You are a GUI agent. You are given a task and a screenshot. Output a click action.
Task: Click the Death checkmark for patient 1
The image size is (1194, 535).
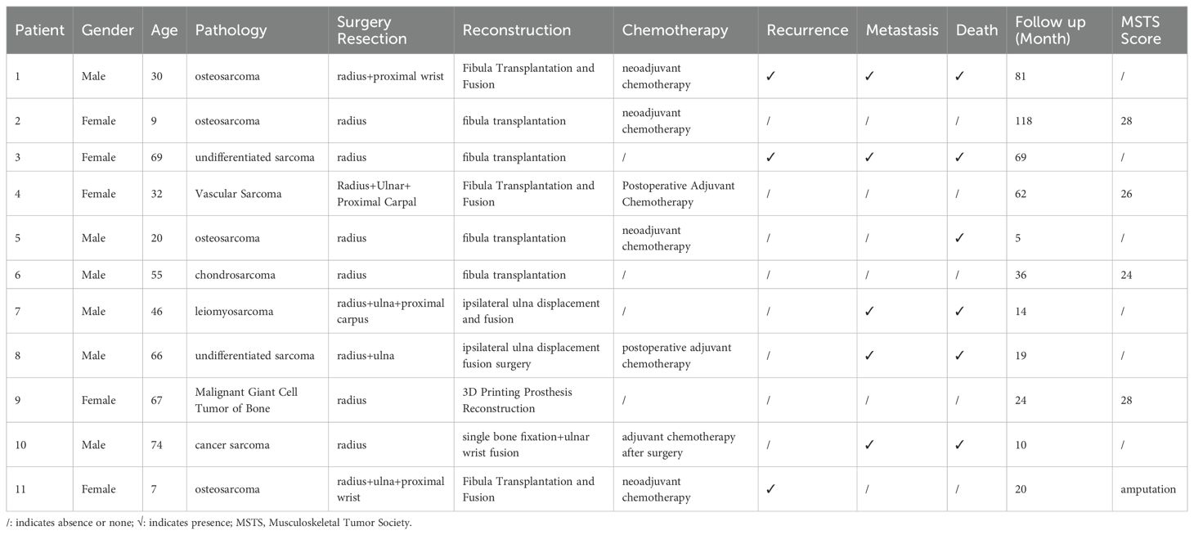click(960, 77)
